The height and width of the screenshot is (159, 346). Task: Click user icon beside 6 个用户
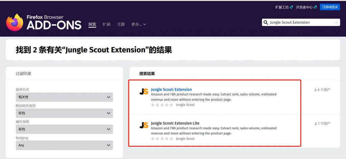(x=315, y=90)
